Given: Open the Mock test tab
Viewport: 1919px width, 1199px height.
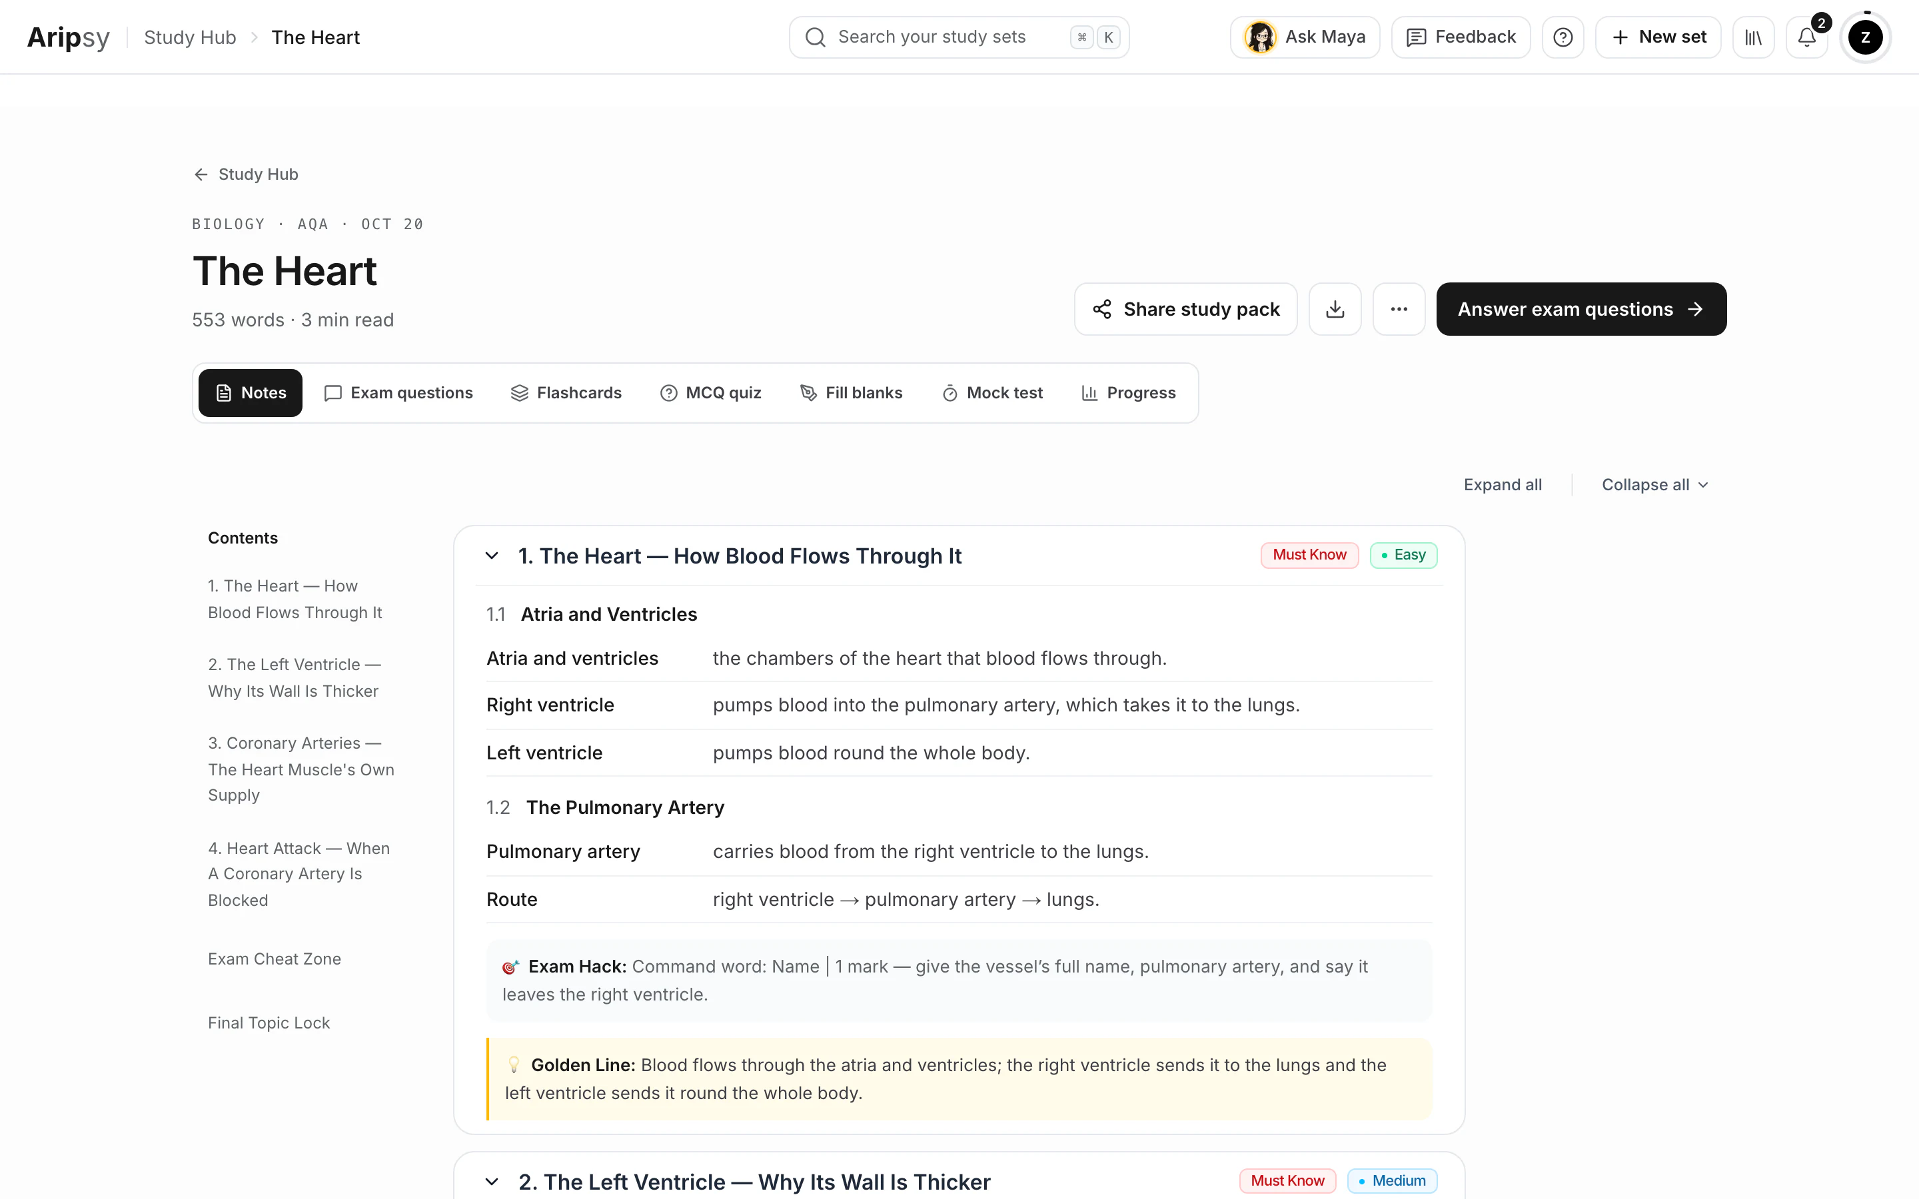Looking at the screenshot, I should 992,392.
